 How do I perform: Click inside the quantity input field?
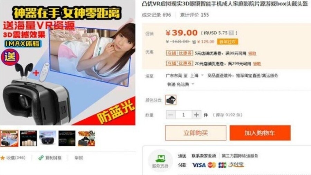click(x=184, y=115)
